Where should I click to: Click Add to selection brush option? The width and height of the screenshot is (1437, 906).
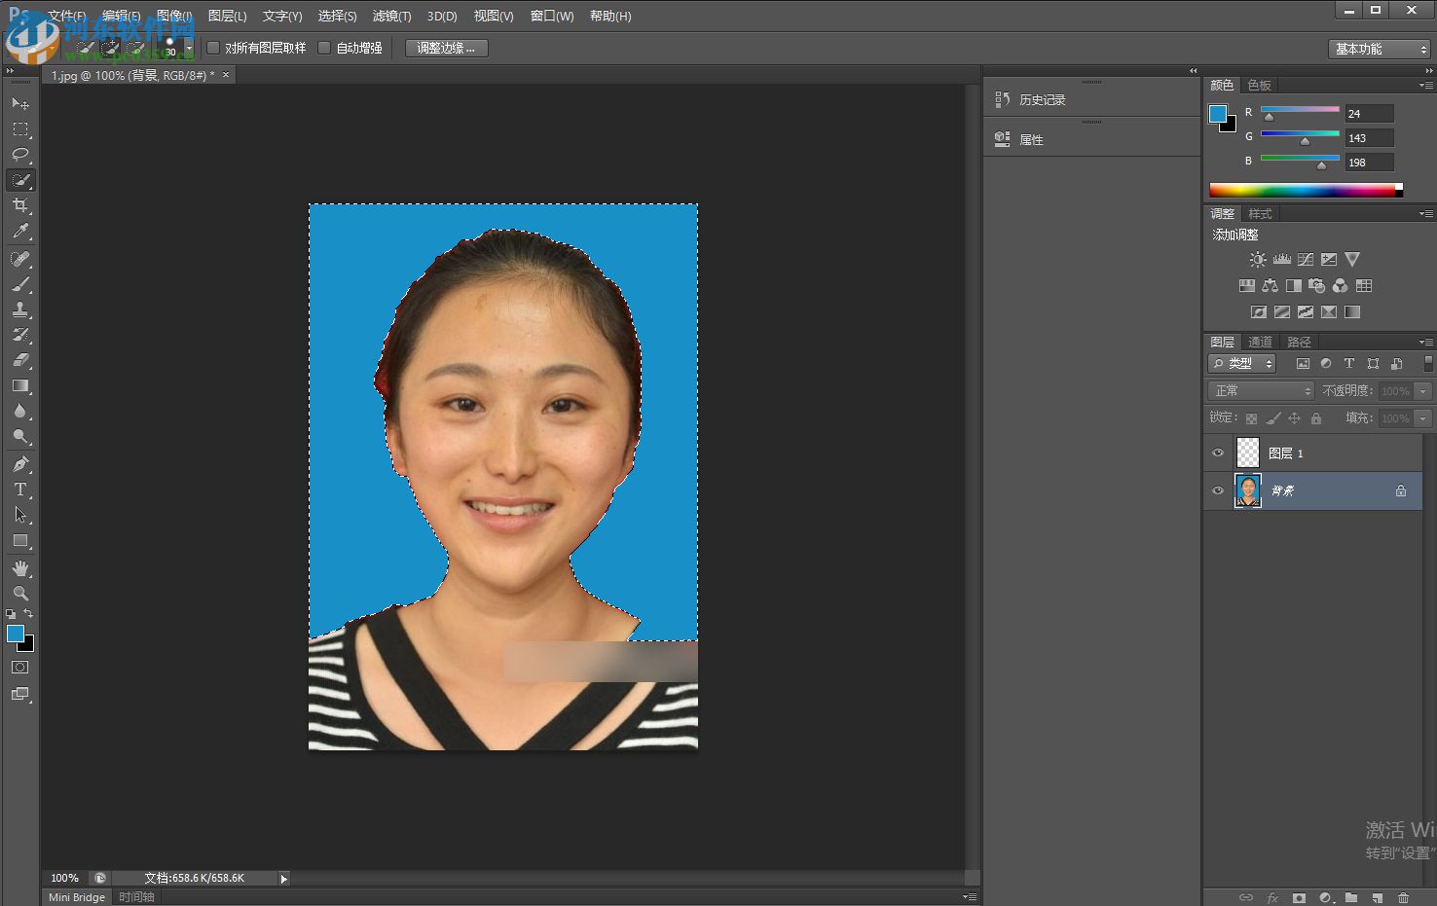coord(111,48)
